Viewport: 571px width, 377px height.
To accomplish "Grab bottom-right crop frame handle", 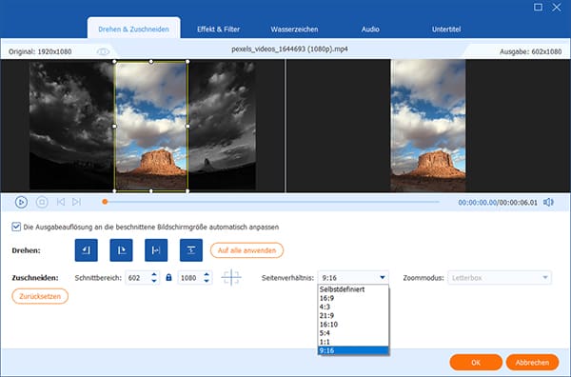I will coord(187,190).
